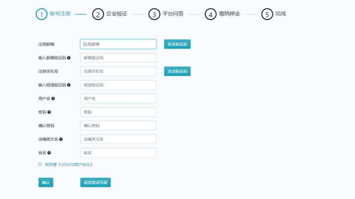This screenshot has height=199, width=355.
Task: Click 发送验证码 next to 注册邮箱
Action: tap(177, 44)
